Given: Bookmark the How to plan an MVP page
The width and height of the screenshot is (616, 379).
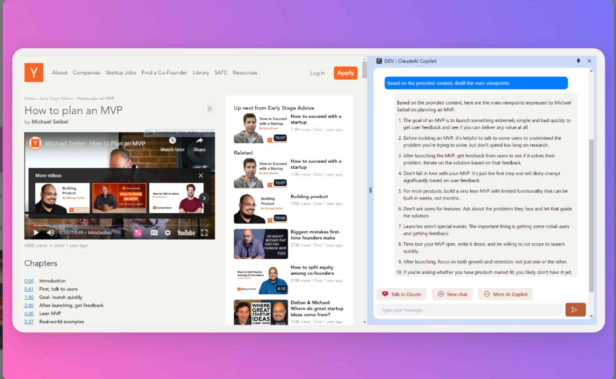Looking at the screenshot, I should 210,108.
